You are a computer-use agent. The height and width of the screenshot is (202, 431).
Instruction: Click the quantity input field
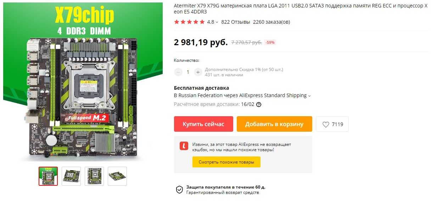(188, 72)
